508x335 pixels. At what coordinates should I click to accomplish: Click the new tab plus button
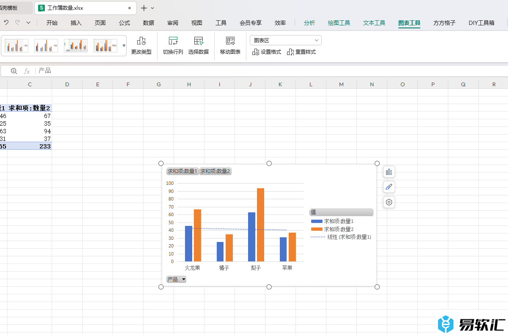tap(144, 8)
